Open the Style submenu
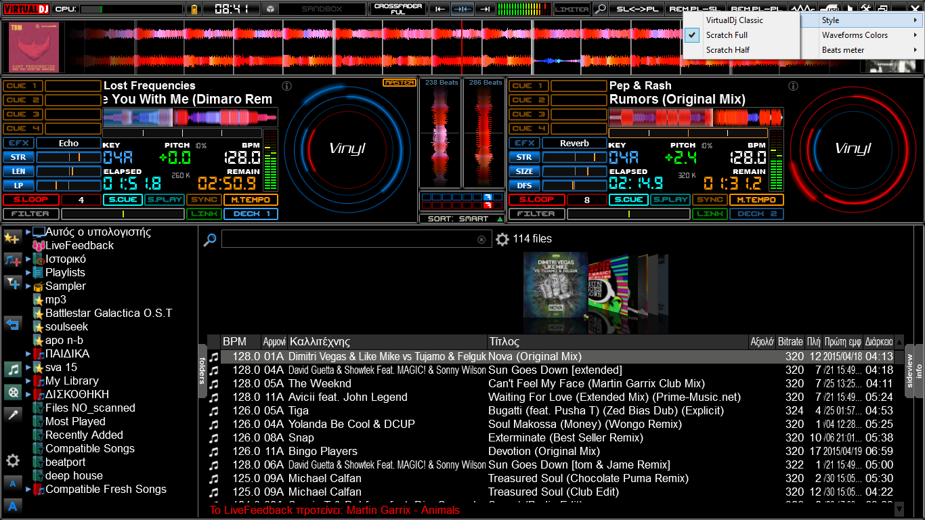Image resolution: width=925 pixels, height=520 pixels. click(x=862, y=20)
